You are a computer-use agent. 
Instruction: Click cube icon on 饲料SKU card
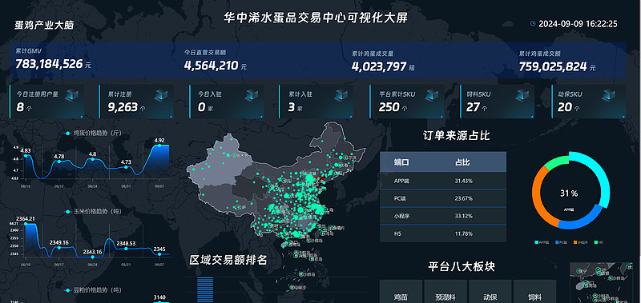click(x=522, y=95)
